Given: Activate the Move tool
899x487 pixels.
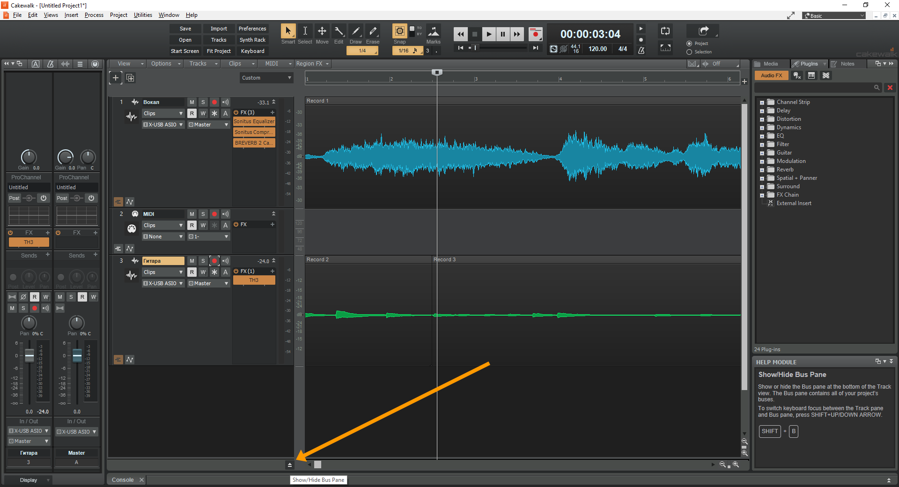Looking at the screenshot, I should coord(322,31).
